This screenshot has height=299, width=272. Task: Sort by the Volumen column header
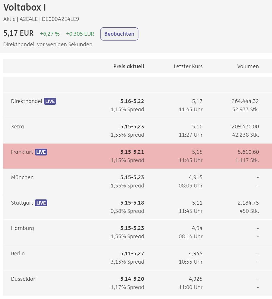pos(248,66)
